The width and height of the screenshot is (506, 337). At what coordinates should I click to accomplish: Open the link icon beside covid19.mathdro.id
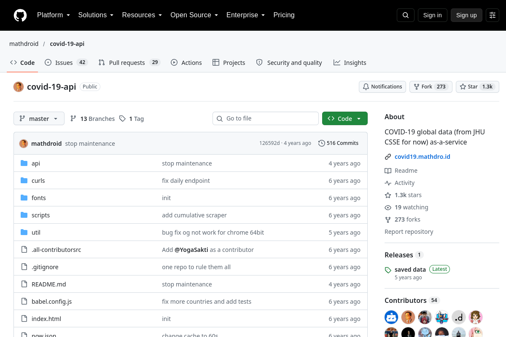[x=388, y=157]
